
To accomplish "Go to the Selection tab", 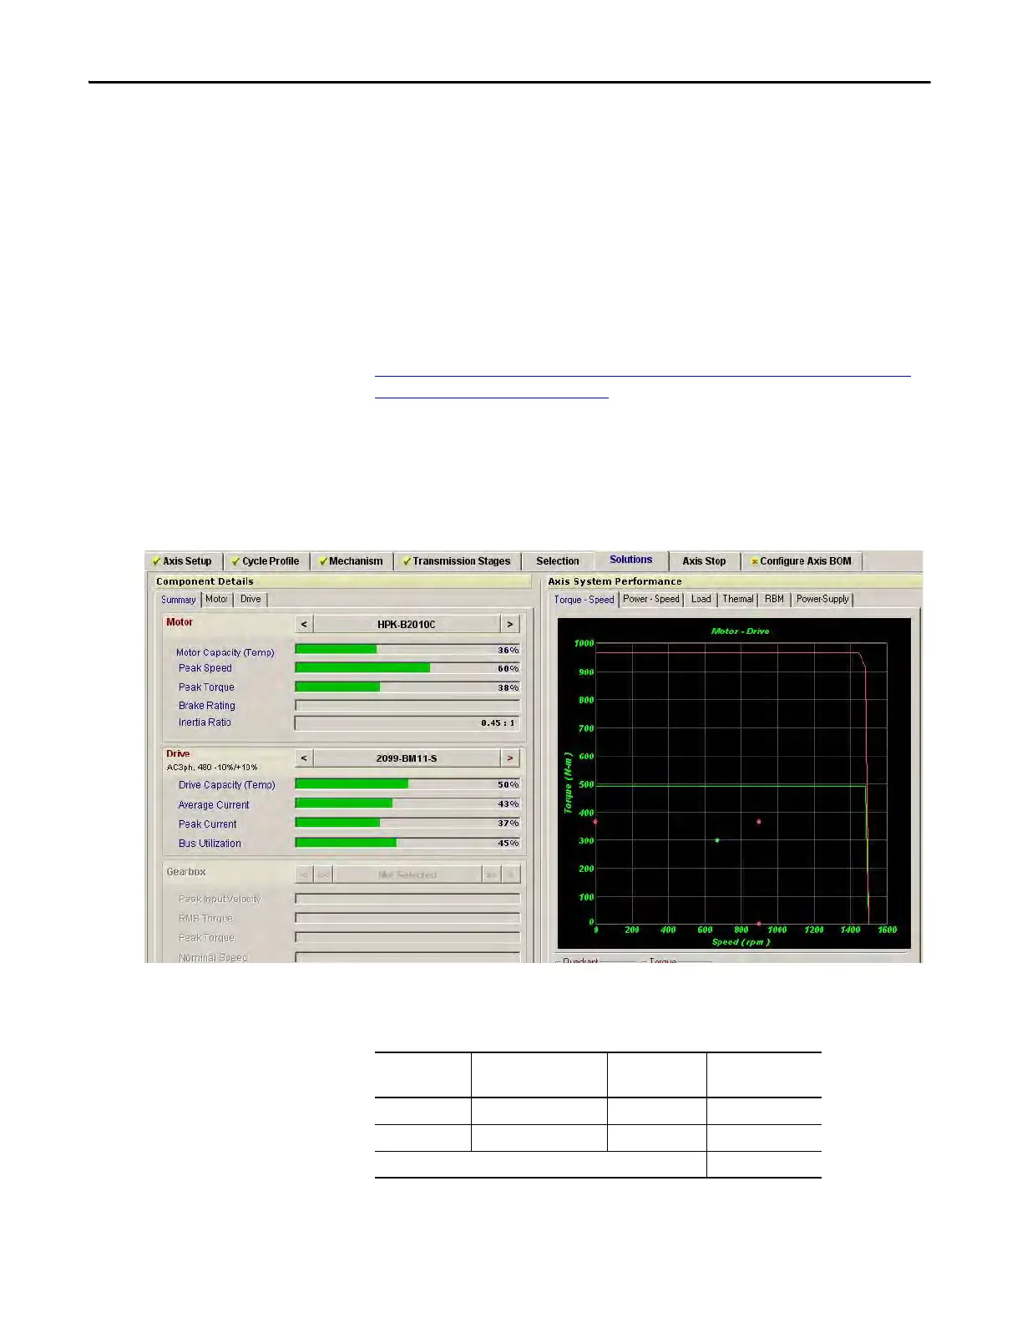I will [x=558, y=561].
